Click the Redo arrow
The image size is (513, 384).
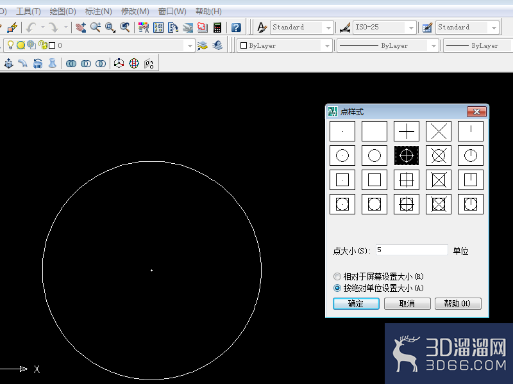click(x=53, y=27)
